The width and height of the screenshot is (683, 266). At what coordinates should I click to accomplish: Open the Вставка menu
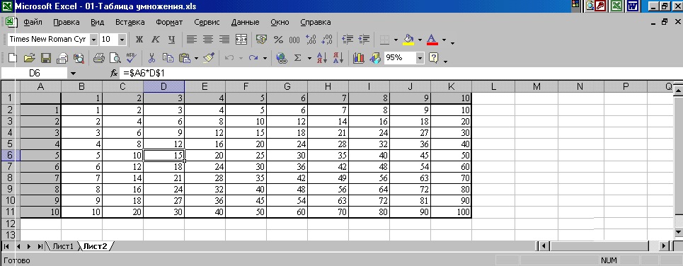(x=130, y=22)
